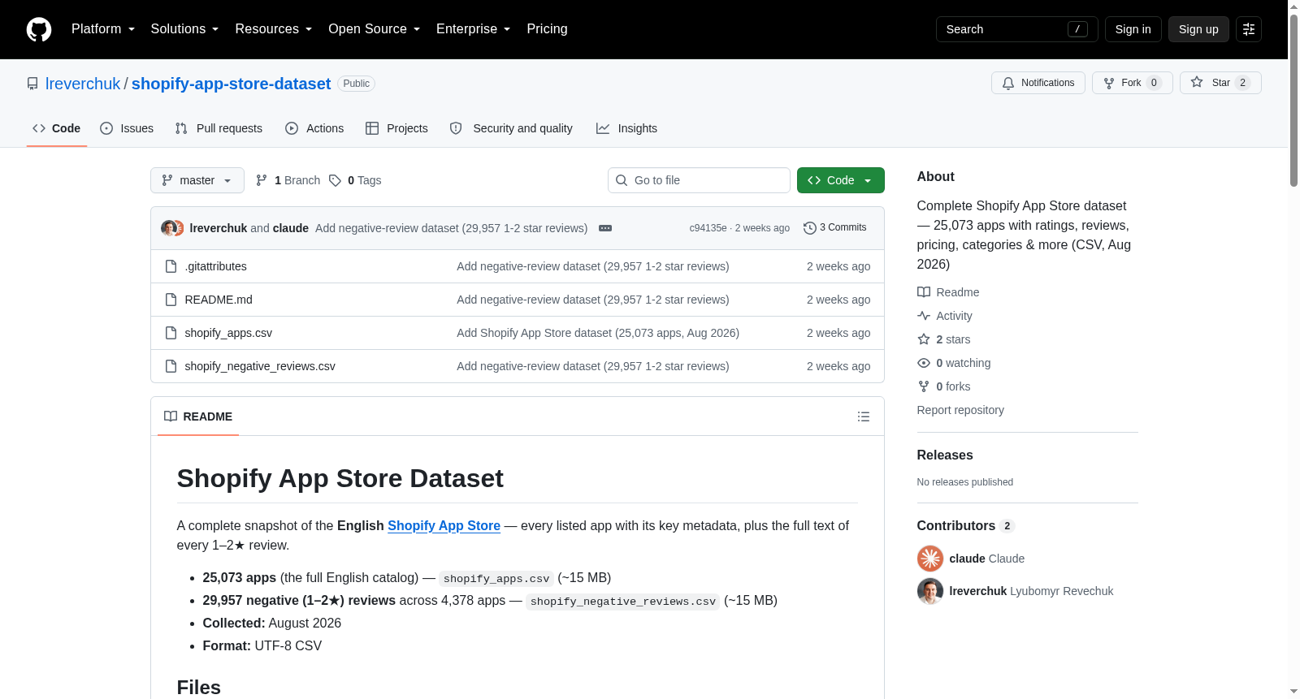Open commit message of shopify_apps.csv row

click(598, 333)
